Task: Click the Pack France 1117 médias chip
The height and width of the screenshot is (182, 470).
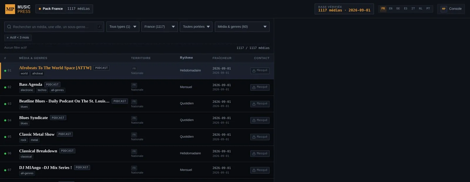Action: tap(64, 9)
